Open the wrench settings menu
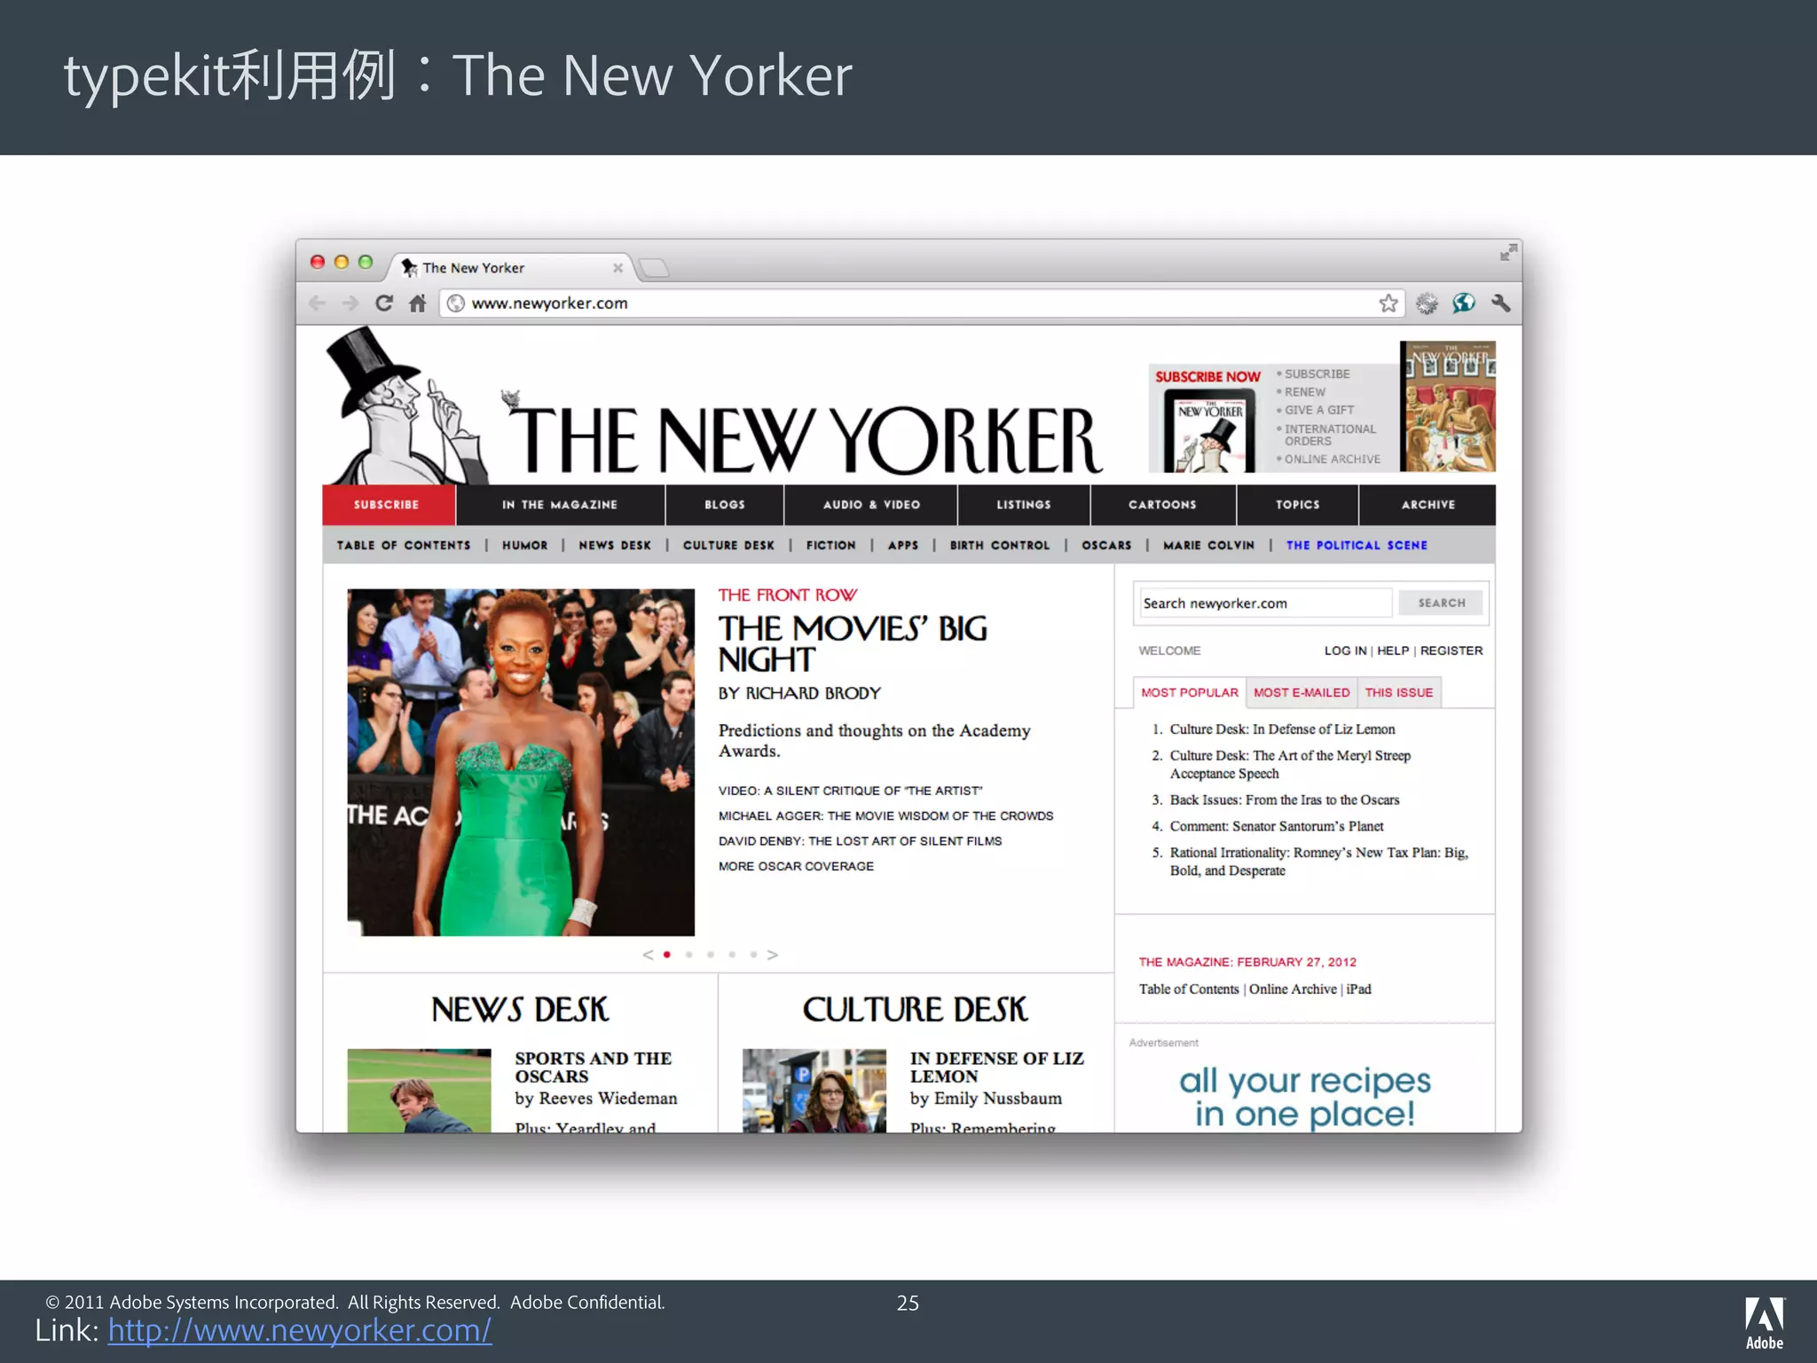The width and height of the screenshot is (1817, 1363). [1501, 303]
